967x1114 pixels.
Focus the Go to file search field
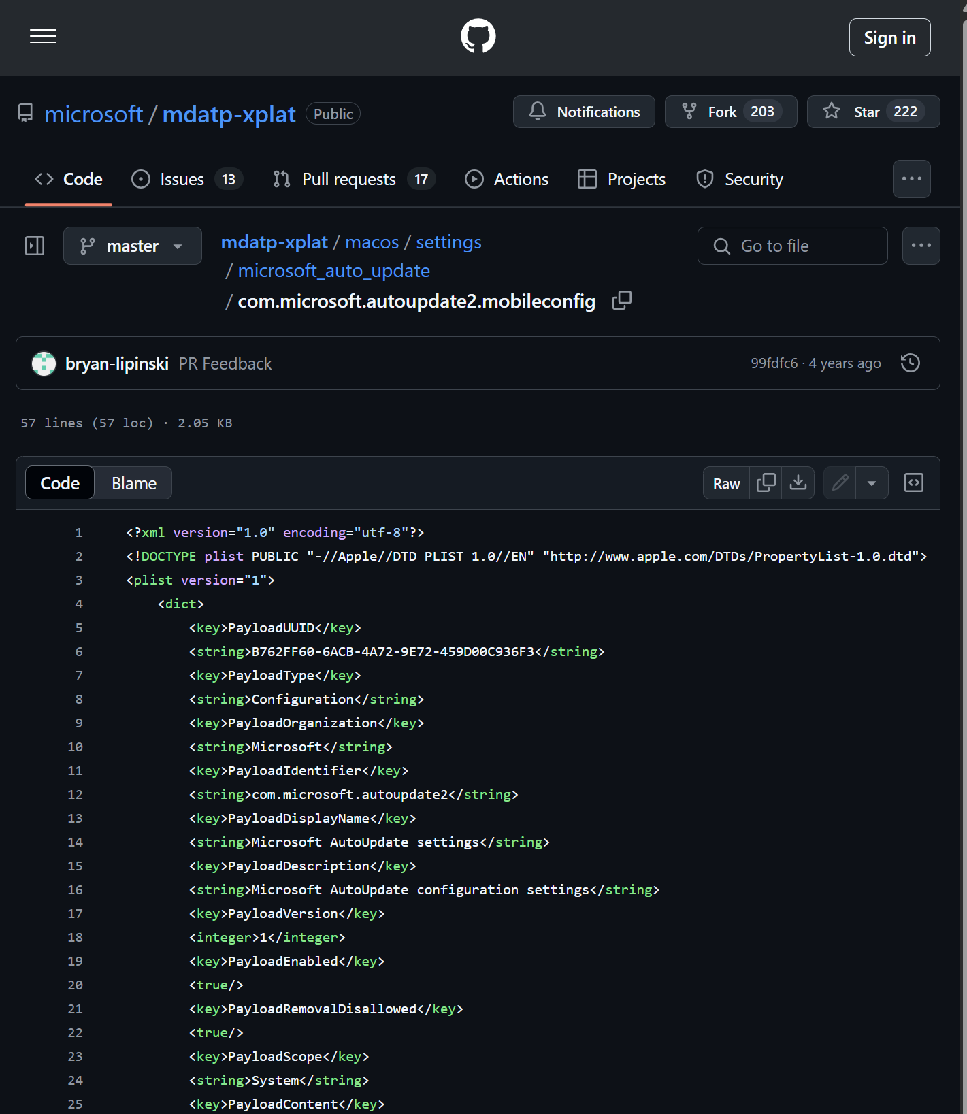pos(792,246)
